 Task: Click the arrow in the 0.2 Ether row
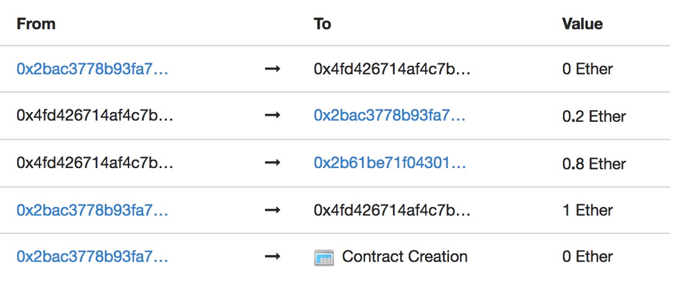pos(272,116)
